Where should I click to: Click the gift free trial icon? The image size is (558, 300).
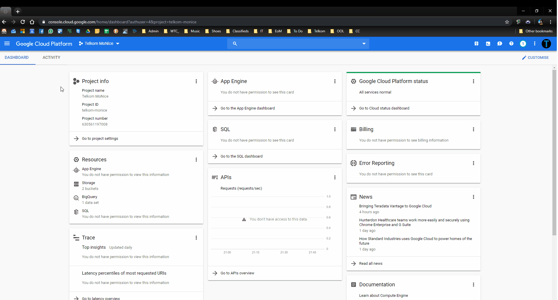click(x=476, y=44)
